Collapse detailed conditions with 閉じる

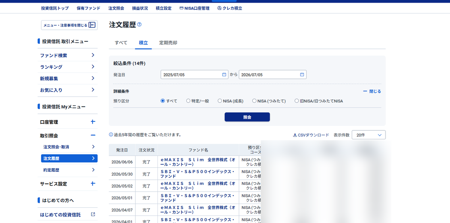(x=372, y=91)
